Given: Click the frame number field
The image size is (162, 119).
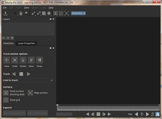Looking at the screenshot, I should pyautogui.click(x=64, y=114).
